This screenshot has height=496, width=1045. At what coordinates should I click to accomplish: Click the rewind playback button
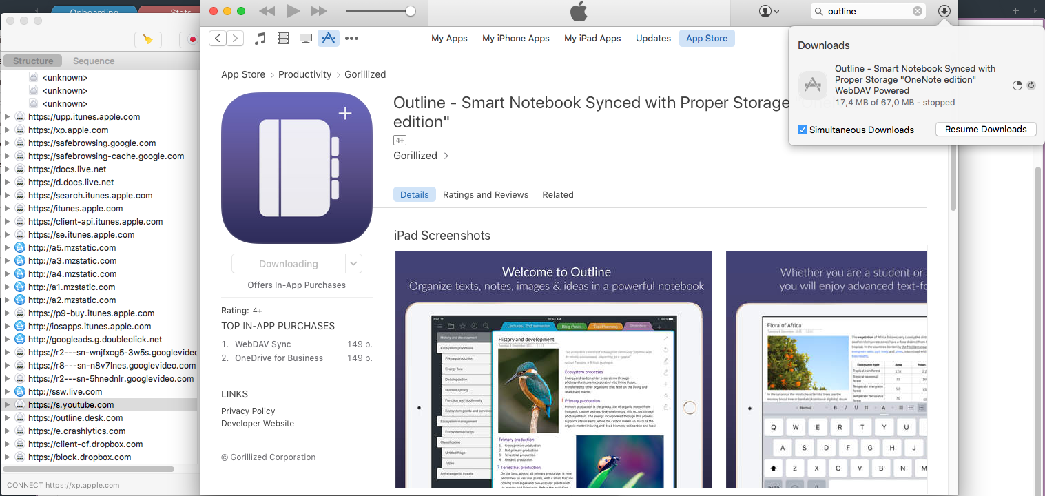(267, 11)
